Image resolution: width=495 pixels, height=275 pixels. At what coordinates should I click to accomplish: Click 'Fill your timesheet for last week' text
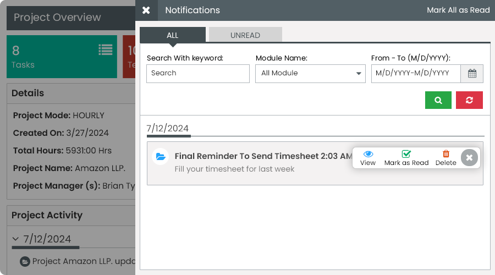pos(234,169)
